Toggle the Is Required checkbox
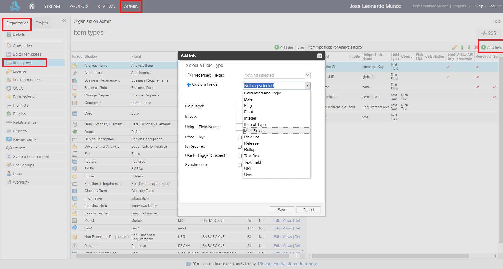Image resolution: width=503 pixels, height=269 pixels. [x=239, y=147]
